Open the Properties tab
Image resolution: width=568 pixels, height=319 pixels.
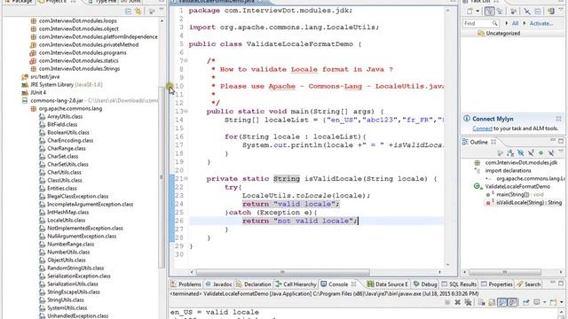click(496, 284)
